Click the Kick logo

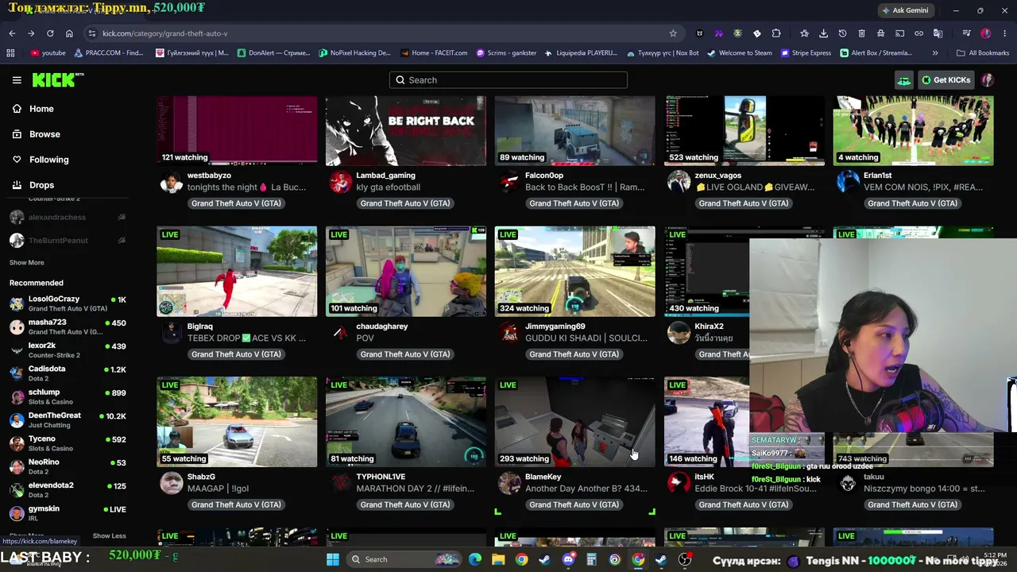point(57,79)
